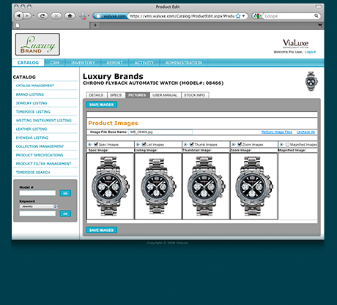Go to the browser home icon
The height and width of the screenshot is (305, 337).
coord(70,16)
